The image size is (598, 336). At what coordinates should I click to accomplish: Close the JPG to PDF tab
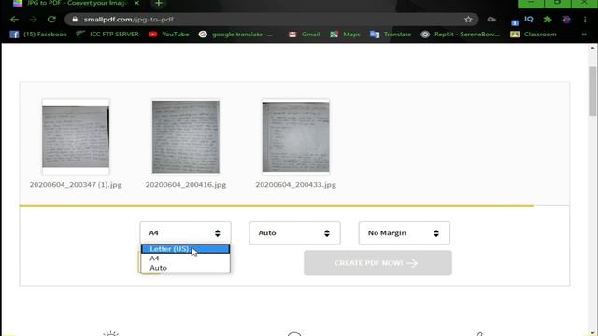136,3
